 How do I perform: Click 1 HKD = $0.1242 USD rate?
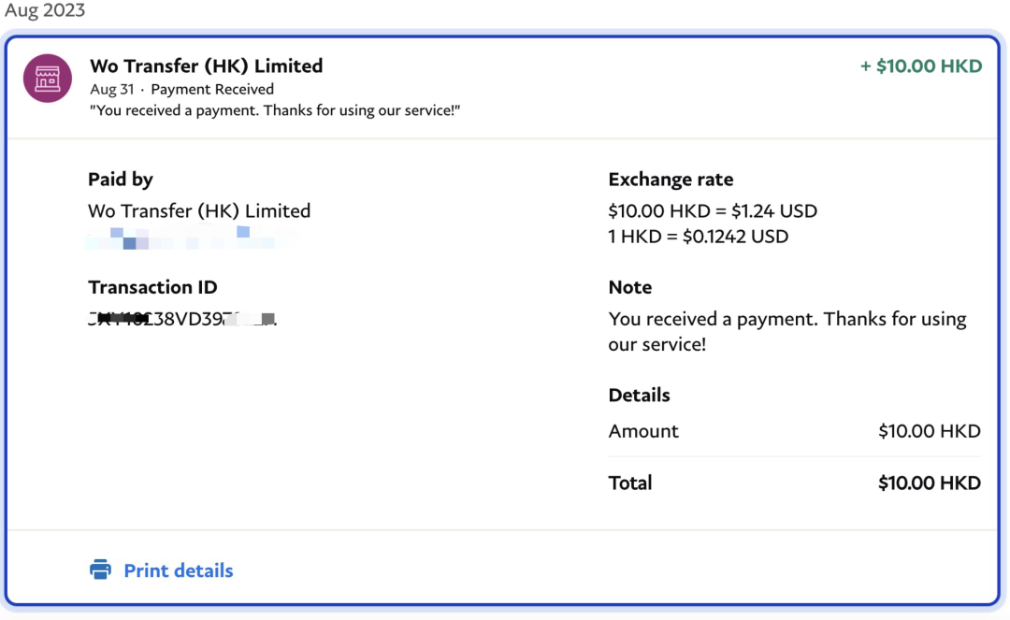[699, 237]
